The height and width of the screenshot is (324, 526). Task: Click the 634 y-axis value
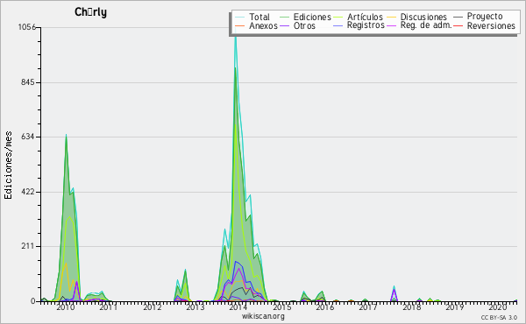[x=28, y=137]
